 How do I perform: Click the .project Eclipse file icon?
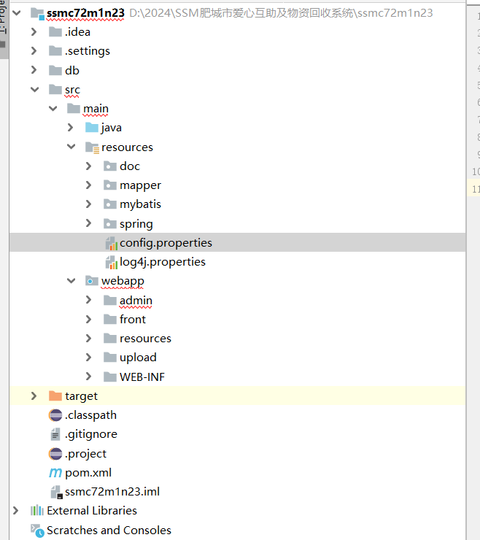55,454
